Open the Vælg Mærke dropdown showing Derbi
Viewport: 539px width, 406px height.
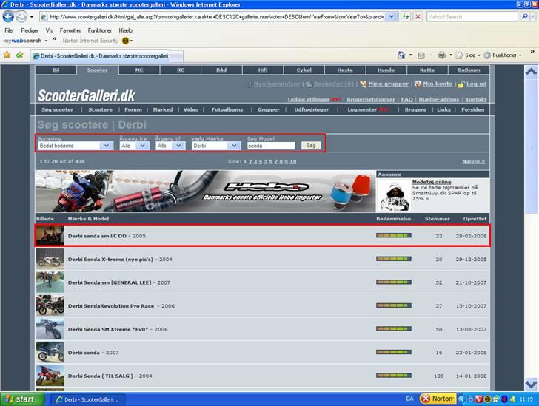pos(215,146)
